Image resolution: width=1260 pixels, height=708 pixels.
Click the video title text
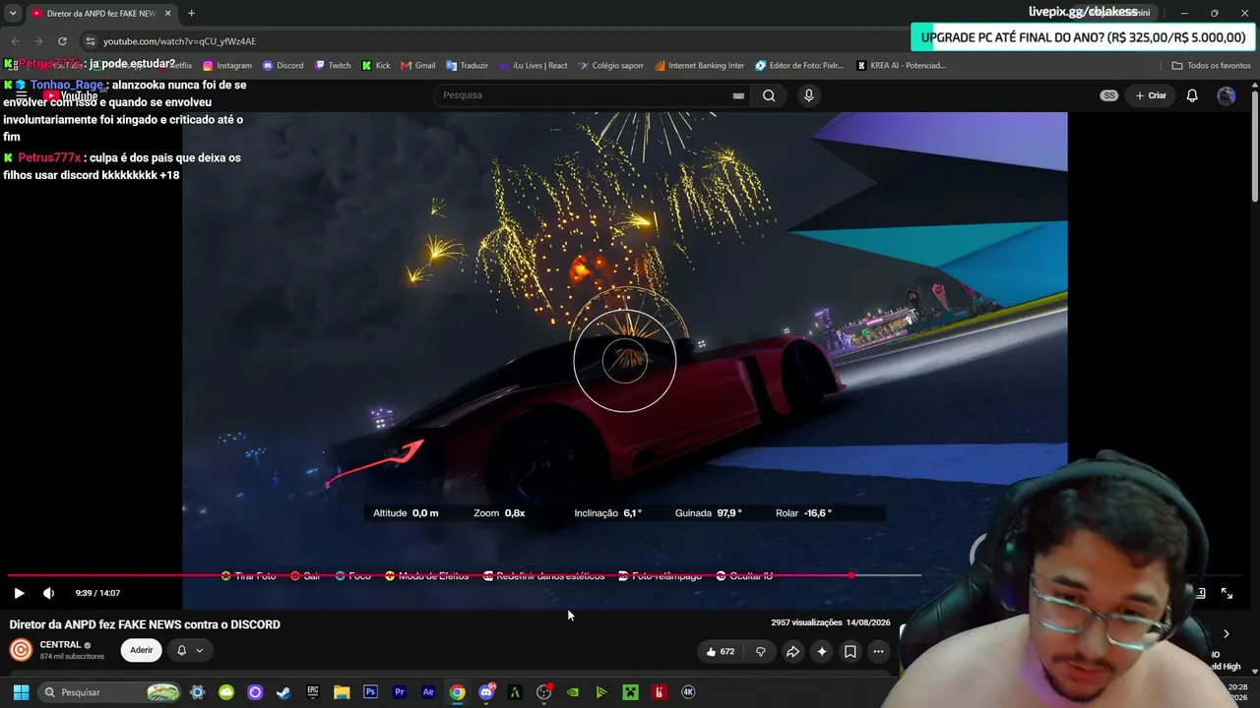click(x=145, y=624)
